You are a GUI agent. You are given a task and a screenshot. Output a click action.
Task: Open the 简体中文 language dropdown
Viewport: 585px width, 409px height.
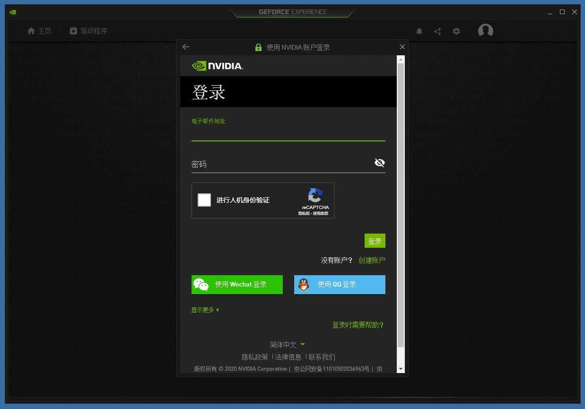[288, 345]
